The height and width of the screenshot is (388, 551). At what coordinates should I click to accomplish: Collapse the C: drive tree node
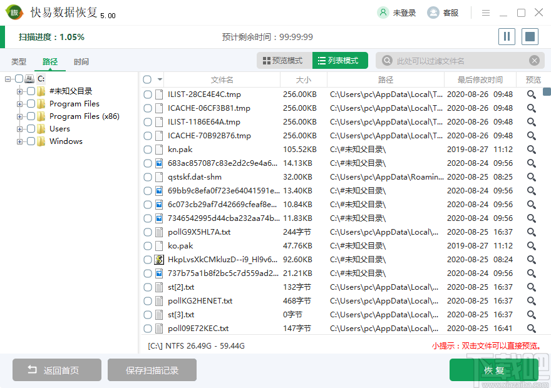pyautogui.click(x=8, y=79)
